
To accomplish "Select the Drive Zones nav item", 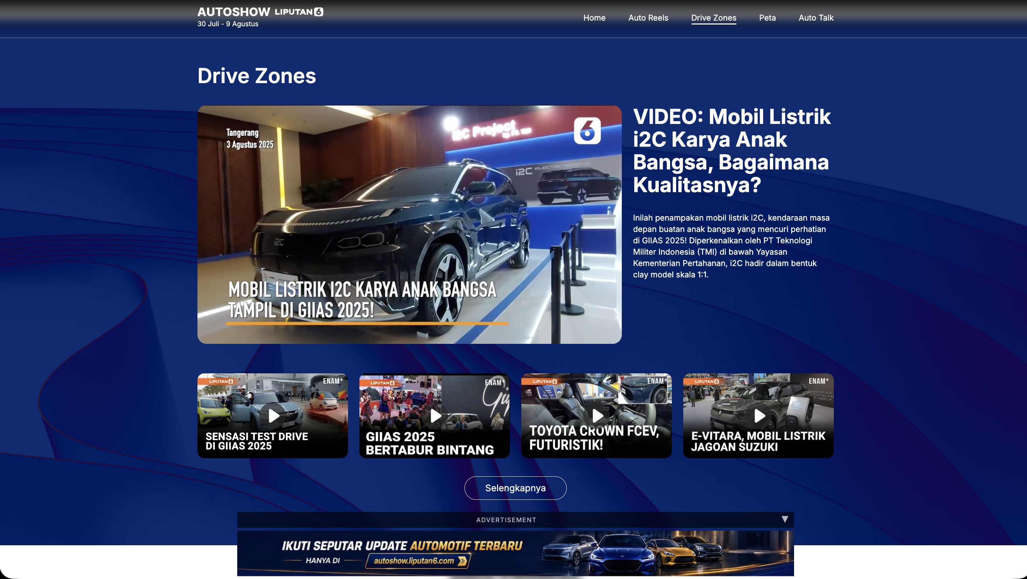I will pos(714,17).
